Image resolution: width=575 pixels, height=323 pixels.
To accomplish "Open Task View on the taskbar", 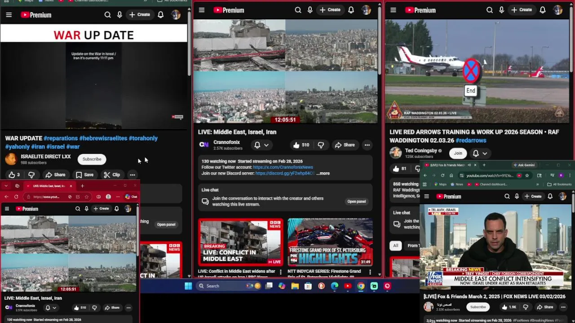I will coord(269,286).
